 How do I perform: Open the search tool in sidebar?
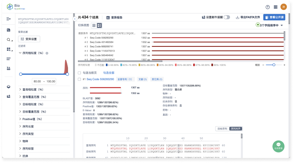(8, 40)
